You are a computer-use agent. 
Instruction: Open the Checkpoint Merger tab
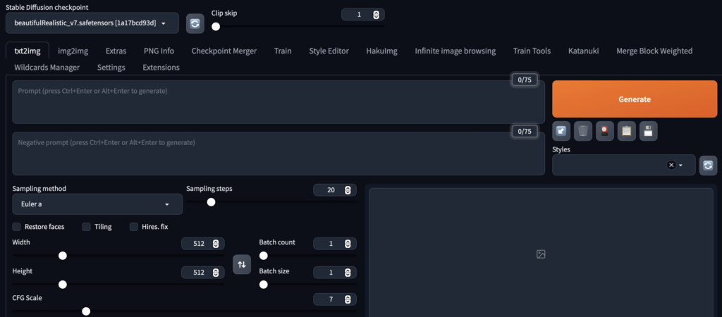coord(224,51)
